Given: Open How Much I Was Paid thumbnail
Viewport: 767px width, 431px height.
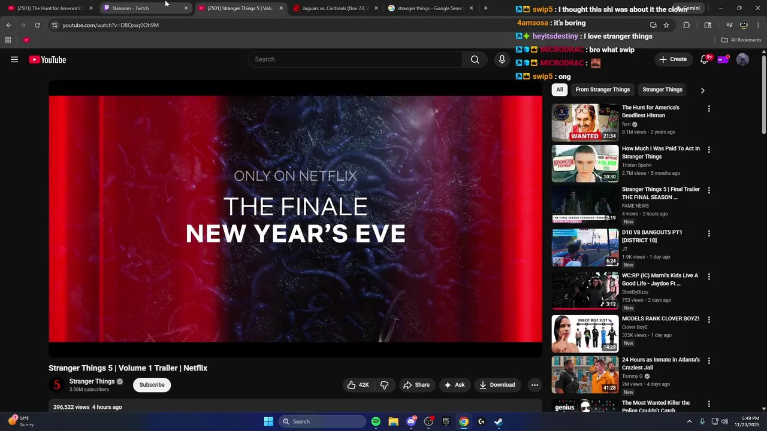Looking at the screenshot, I should pos(585,163).
